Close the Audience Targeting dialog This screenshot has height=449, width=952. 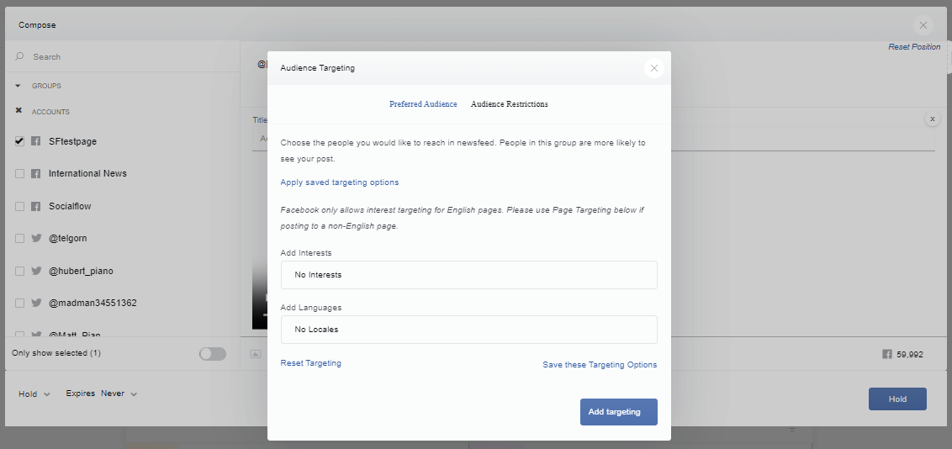pyautogui.click(x=654, y=68)
